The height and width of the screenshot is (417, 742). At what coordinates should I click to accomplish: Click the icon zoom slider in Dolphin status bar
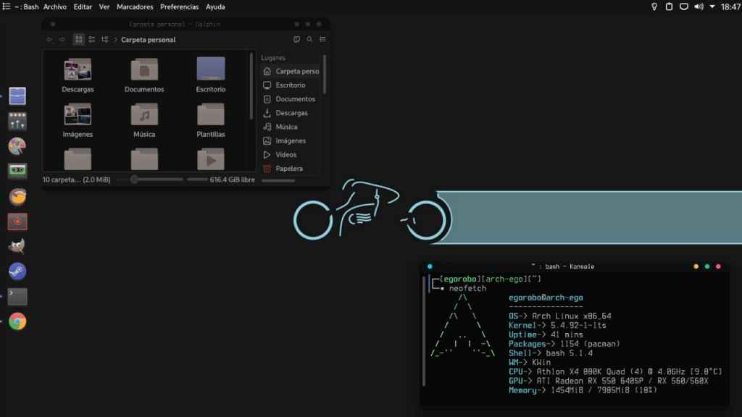(134, 180)
